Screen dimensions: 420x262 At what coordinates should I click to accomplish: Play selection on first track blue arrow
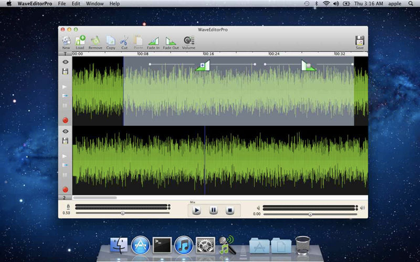pos(65,95)
